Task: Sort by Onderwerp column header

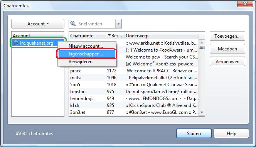Action: pyautogui.click(x=162, y=36)
